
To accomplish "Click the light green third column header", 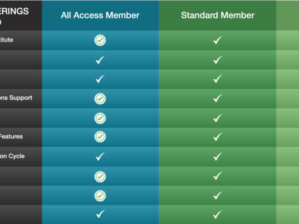I will pyautogui.click(x=287, y=15).
